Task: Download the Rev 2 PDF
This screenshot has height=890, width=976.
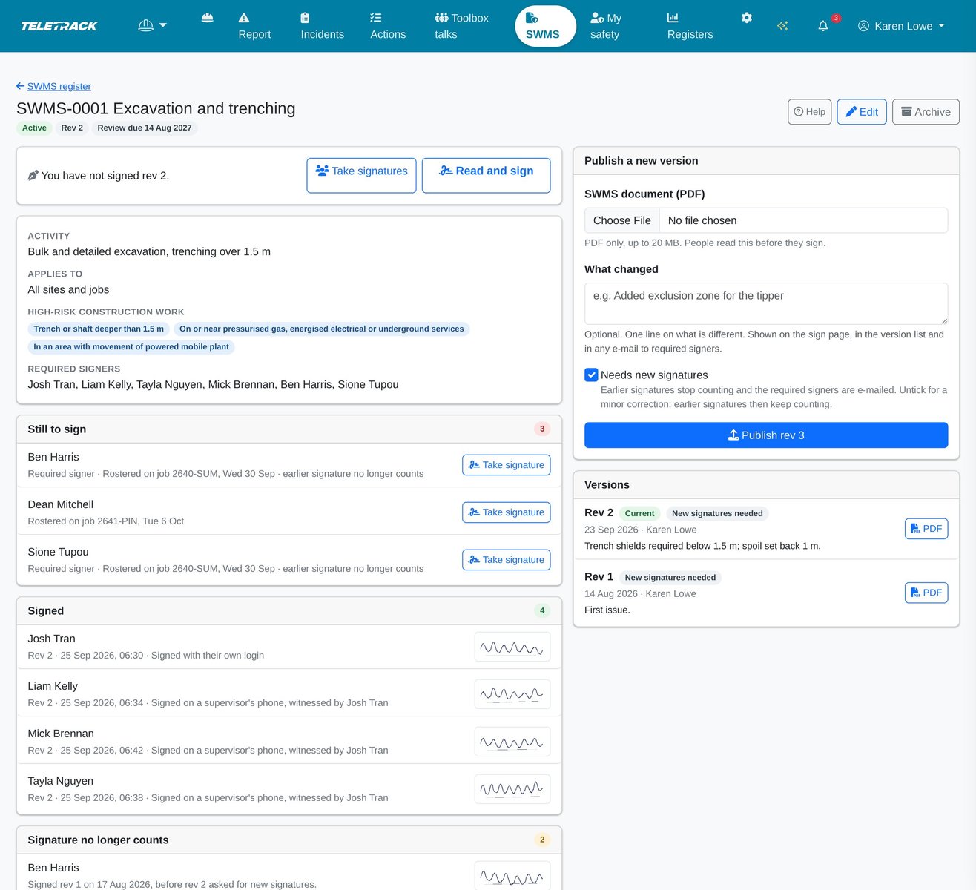Action: click(926, 529)
